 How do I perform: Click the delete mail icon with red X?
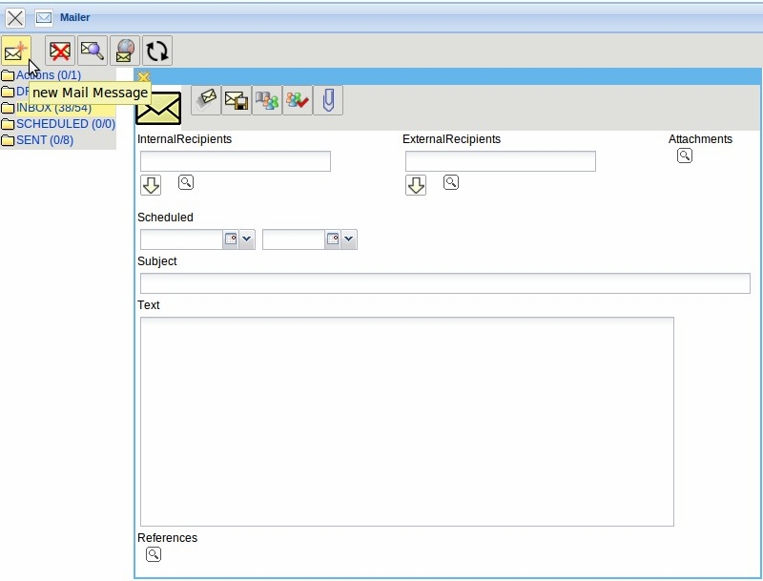(61, 51)
